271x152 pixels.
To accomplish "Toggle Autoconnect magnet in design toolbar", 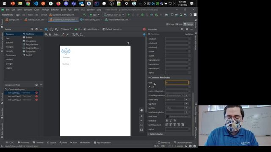I will click(50, 35).
